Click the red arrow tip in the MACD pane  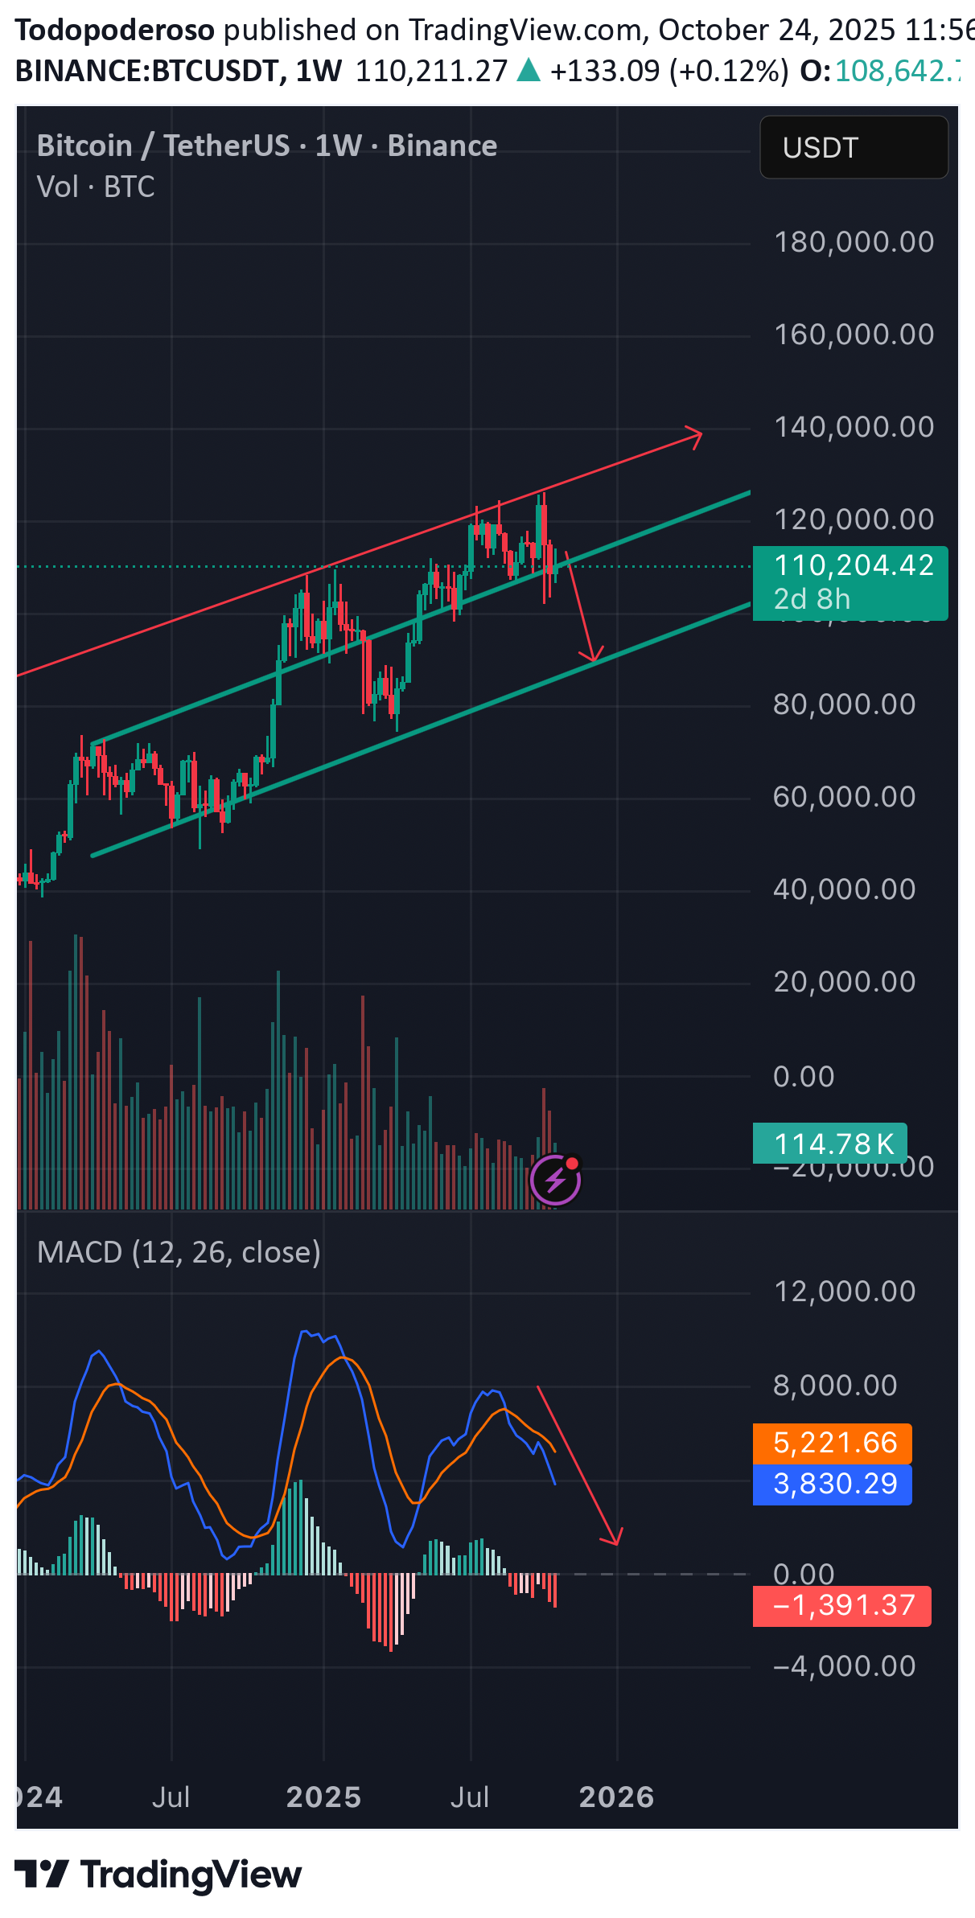tap(615, 1539)
